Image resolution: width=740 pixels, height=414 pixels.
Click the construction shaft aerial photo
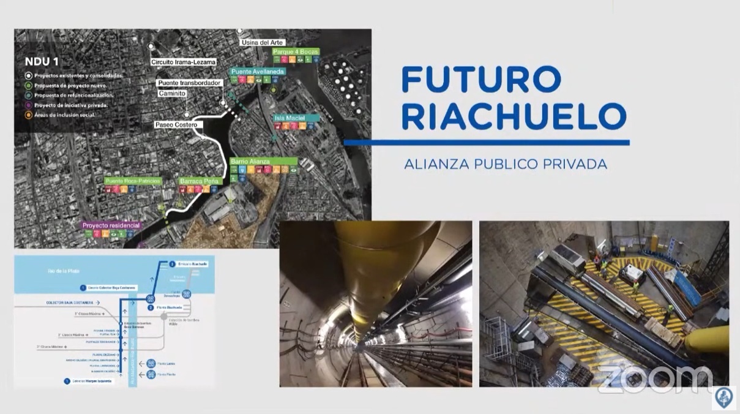(x=604, y=304)
